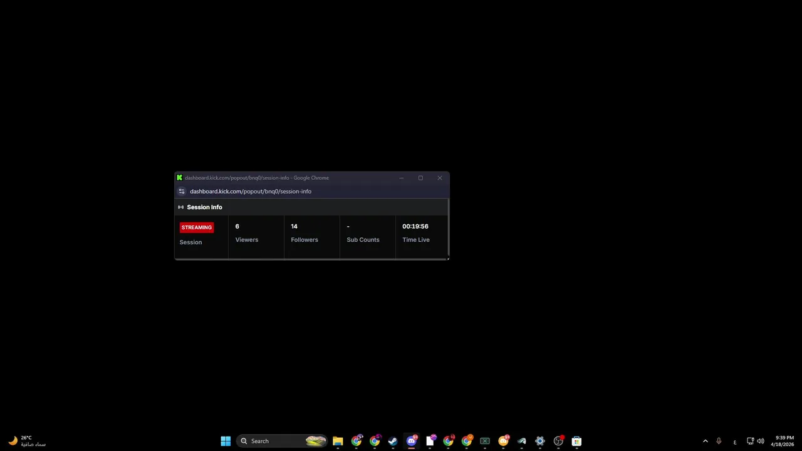This screenshot has width=802, height=451.
Task: Click the Sub Counts label
Action: tap(363, 240)
